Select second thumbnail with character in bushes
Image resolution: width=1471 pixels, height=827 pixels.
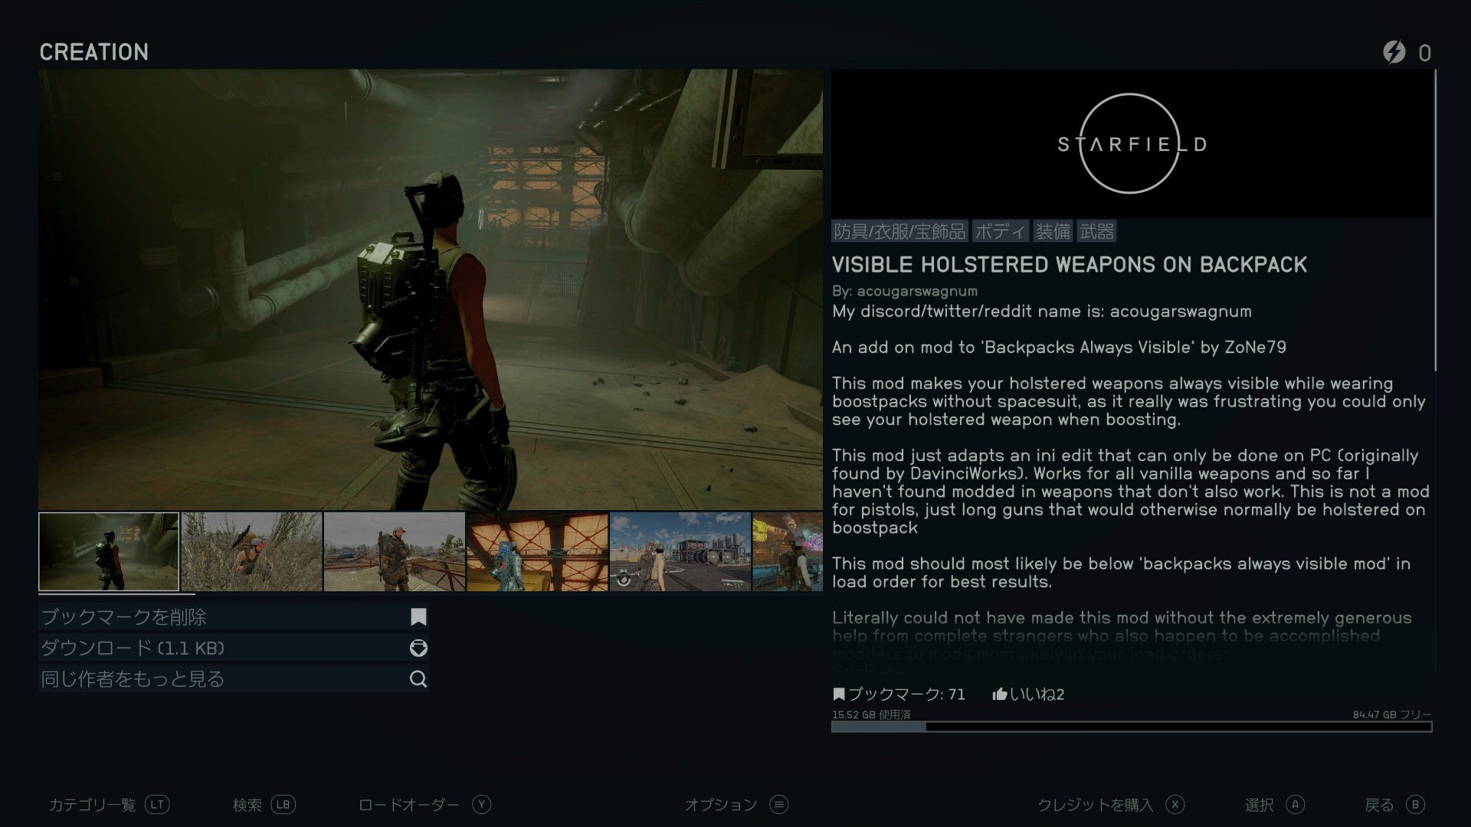click(251, 551)
